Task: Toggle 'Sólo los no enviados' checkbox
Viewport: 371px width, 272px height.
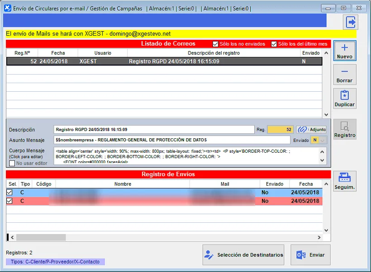Action: pos(215,44)
